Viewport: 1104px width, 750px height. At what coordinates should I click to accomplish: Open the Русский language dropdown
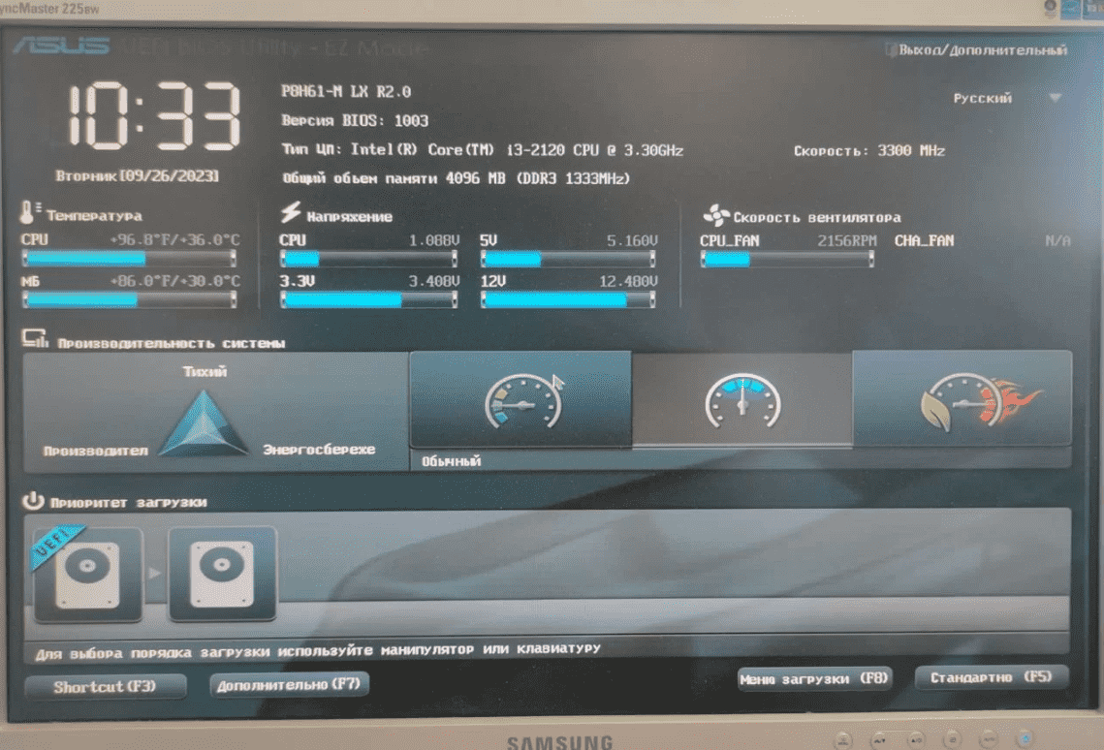pos(1007,98)
